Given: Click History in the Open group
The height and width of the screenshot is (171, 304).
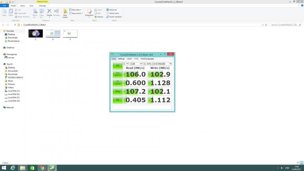Looking at the screenshot, I should click(x=99, y=17).
